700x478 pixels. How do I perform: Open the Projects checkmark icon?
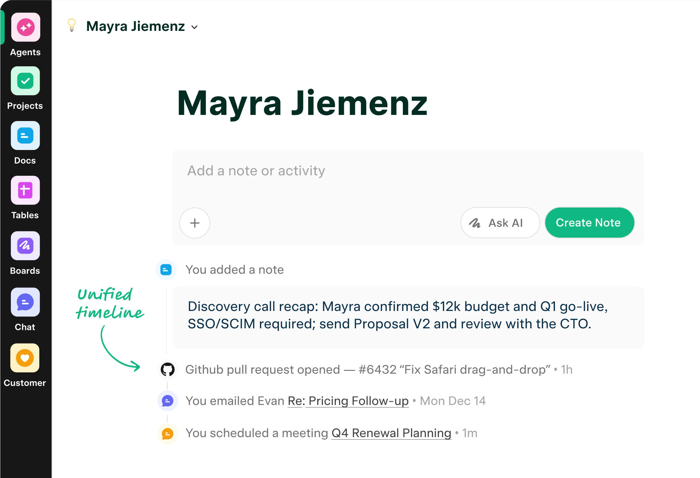pos(25,81)
